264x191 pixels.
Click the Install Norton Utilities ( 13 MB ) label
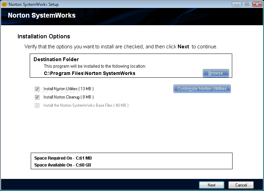68,89
